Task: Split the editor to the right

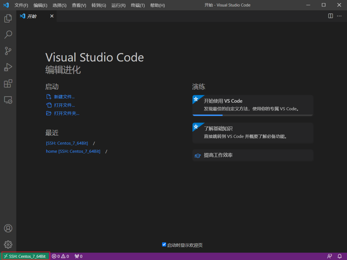Action: pos(330,16)
